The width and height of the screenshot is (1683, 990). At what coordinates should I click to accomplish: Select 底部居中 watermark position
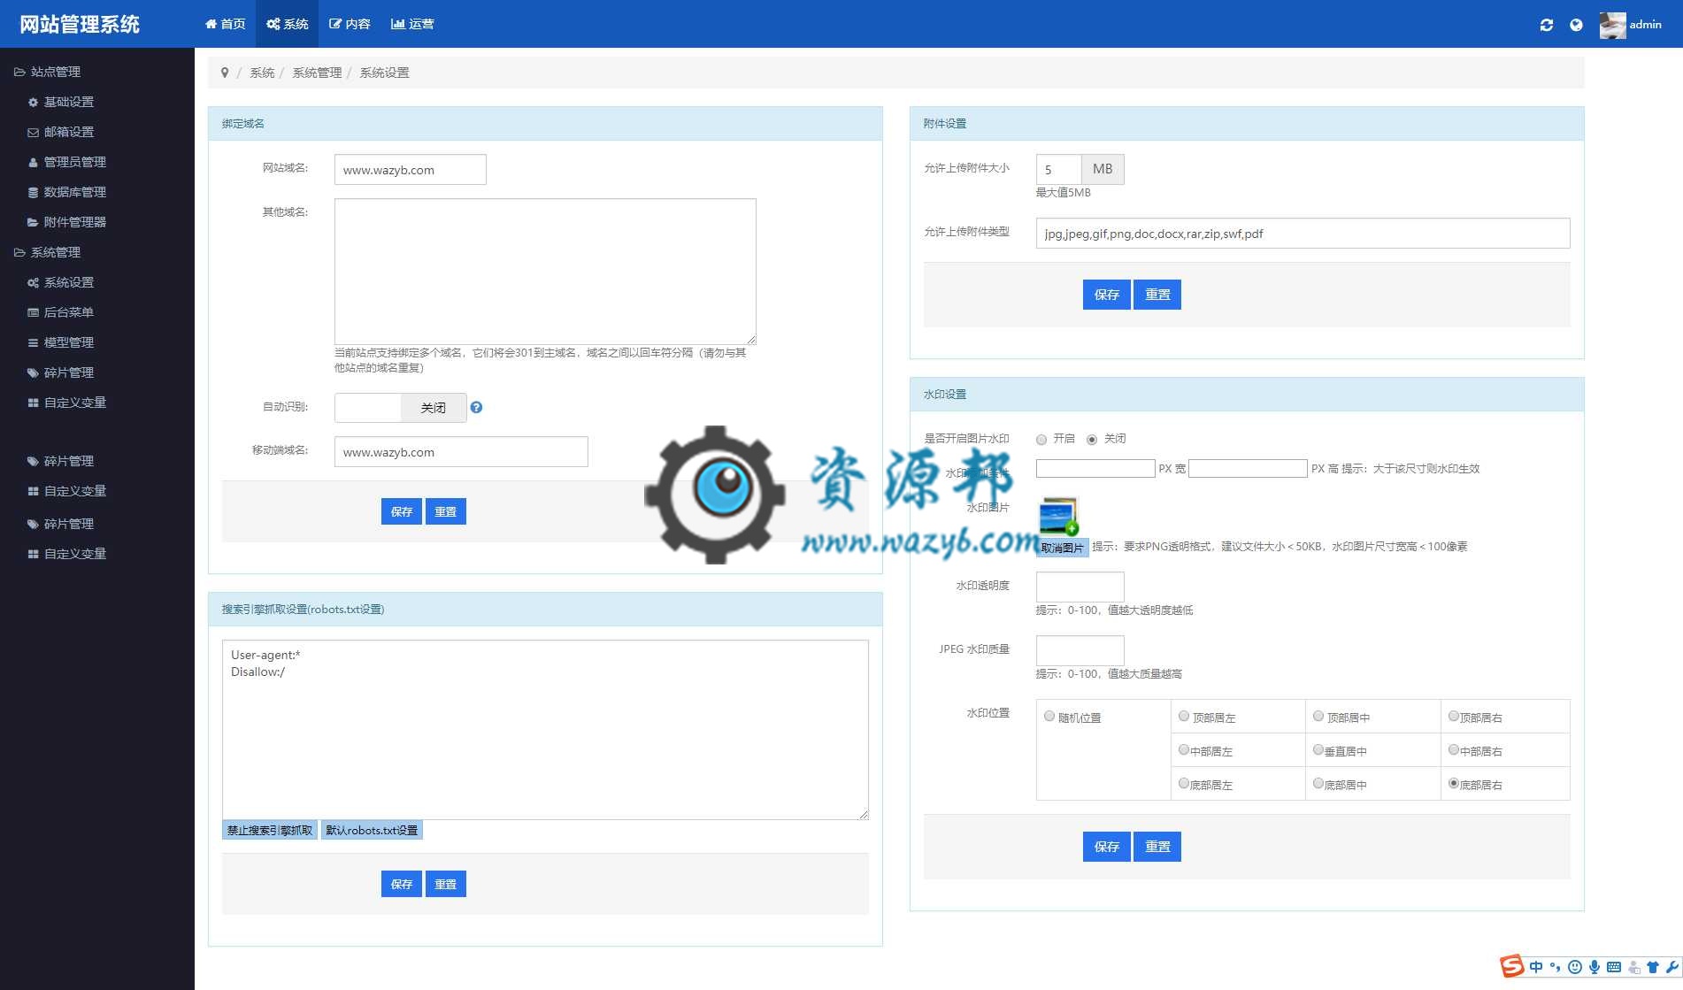[1318, 784]
